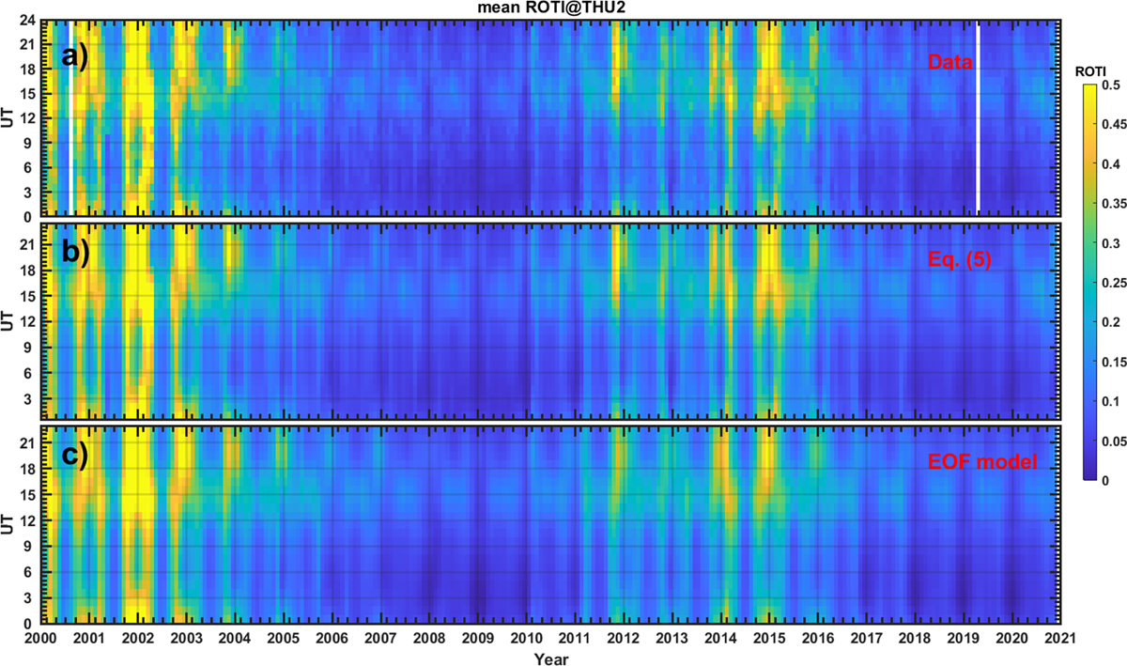Click the "2019" year tick label
The height and width of the screenshot is (666, 1127).
pyautogui.click(x=963, y=640)
